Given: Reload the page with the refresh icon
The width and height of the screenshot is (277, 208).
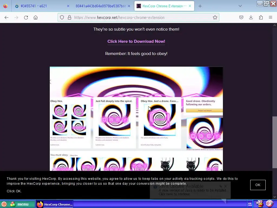Looking at the screenshot, I should click(26, 18).
